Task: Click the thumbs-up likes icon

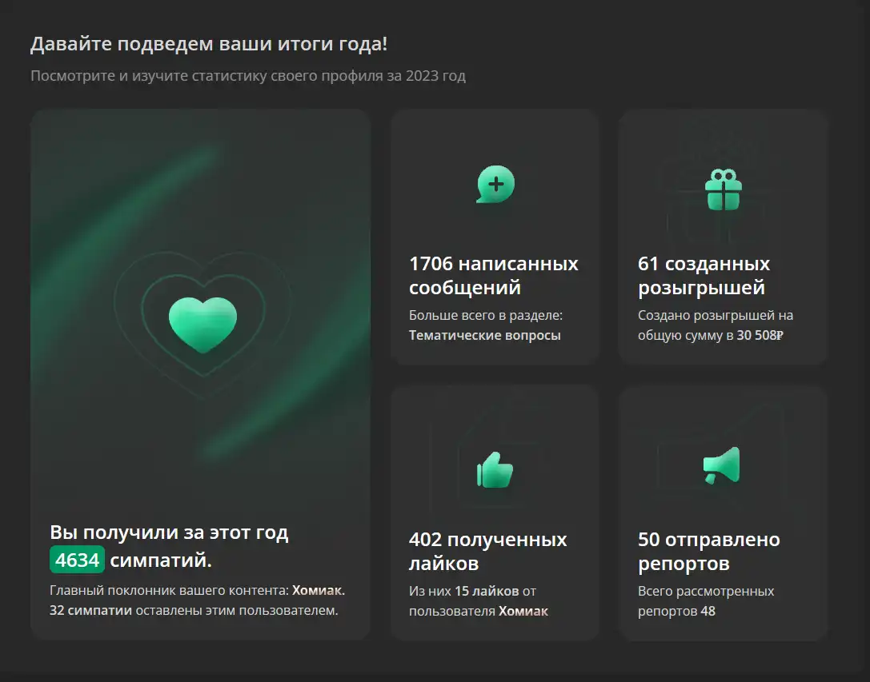Action: coord(495,470)
